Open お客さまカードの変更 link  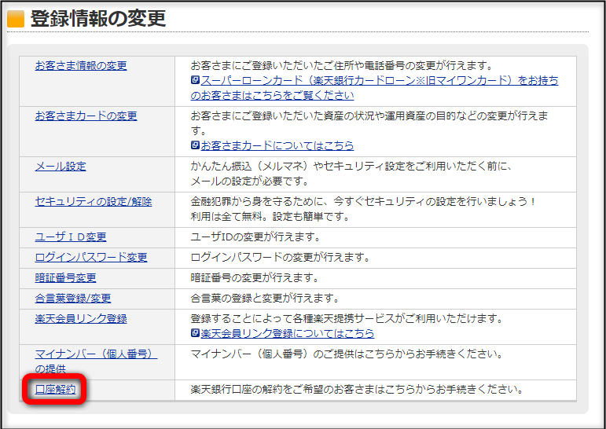pyautogui.click(x=86, y=116)
